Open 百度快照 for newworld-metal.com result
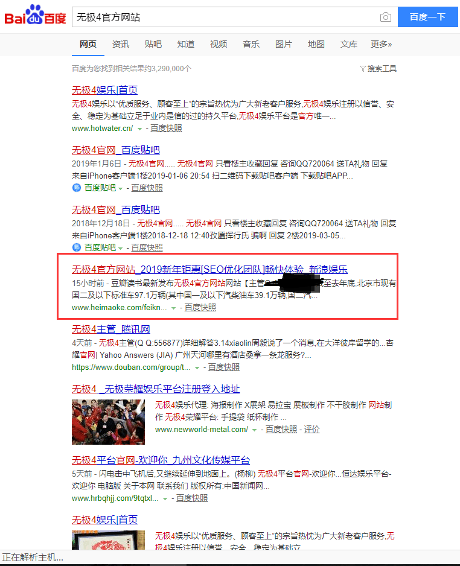Screen dimensions: 460x566 [x=281, y=429]
